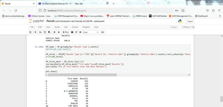
Task: Copy selected cells using the toolbar icon
Action: coord(45,32)
